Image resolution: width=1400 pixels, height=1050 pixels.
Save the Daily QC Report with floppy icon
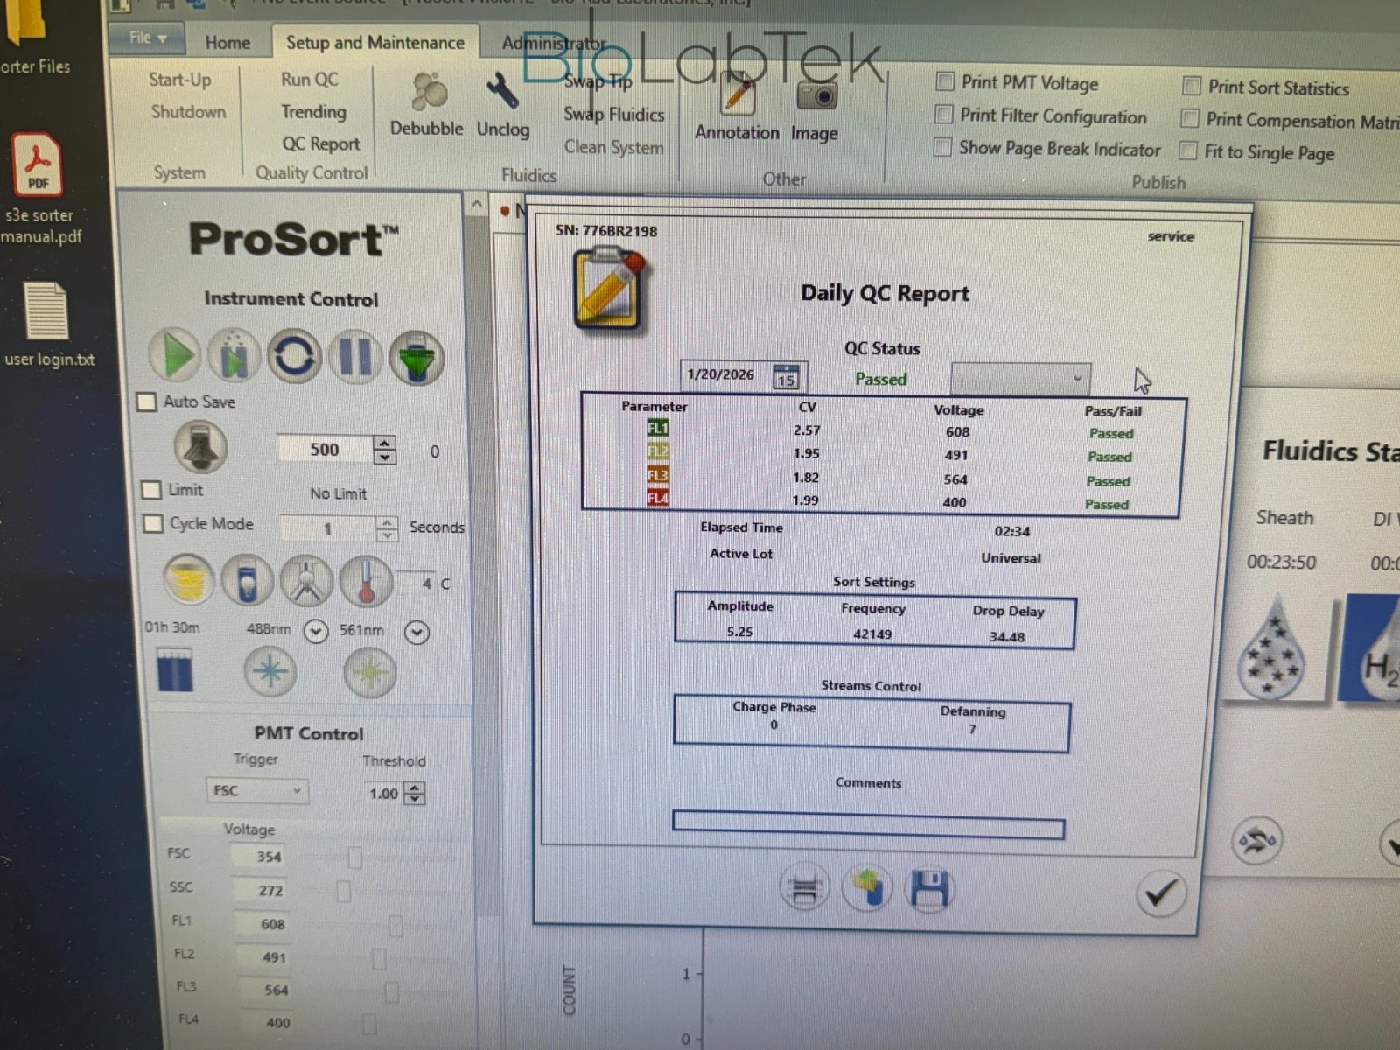pyautogui.click(x=929, y=889)
